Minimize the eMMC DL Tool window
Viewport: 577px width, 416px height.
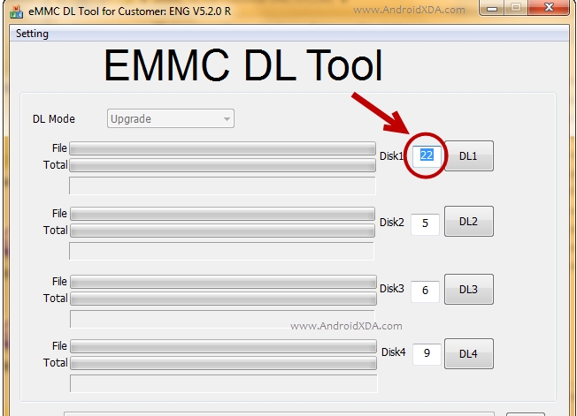click(492, 8)
